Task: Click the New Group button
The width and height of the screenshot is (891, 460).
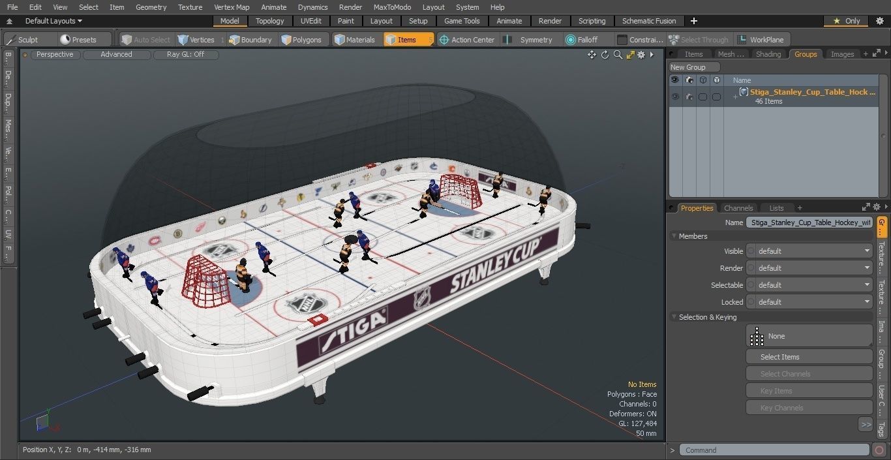Action: (695, 67)
